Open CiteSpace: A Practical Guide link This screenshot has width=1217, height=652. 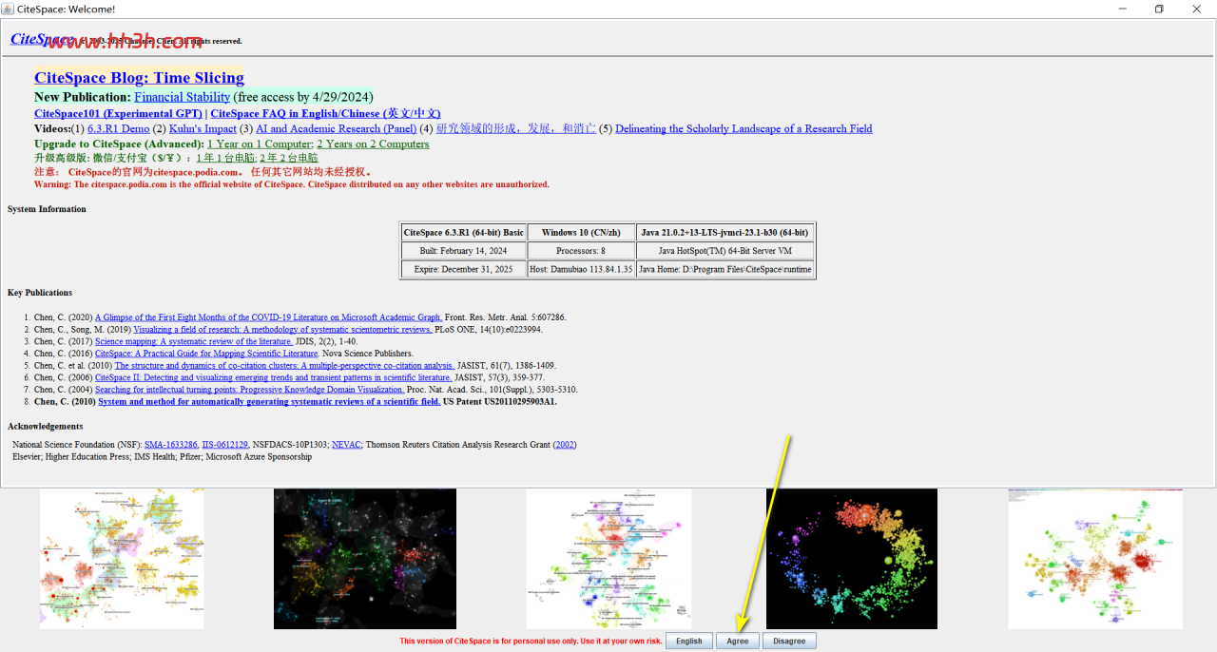207,354
